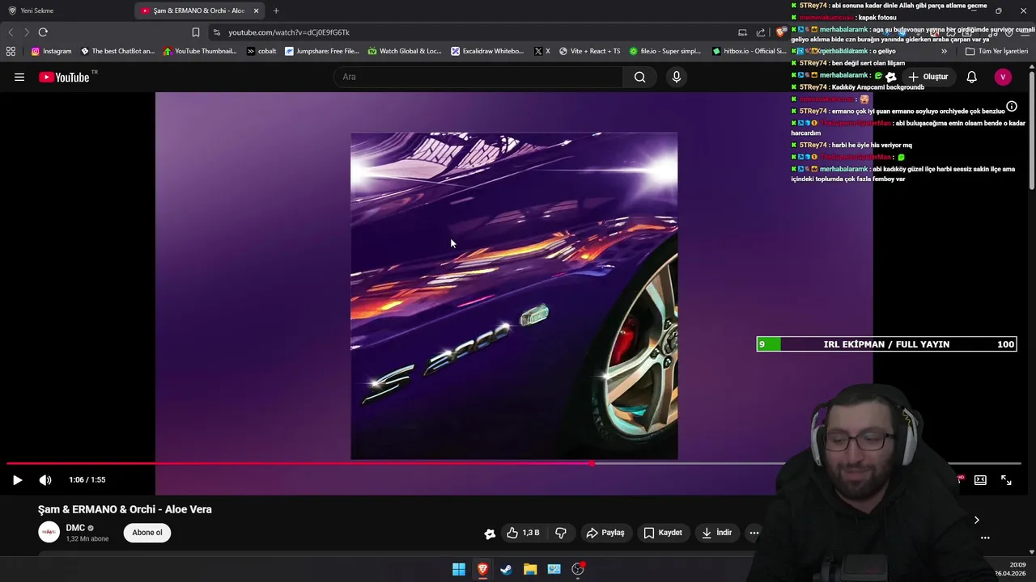Reload the page with the refresh icon
This screenshot has width=1036, height=582.
pos(43,32)
